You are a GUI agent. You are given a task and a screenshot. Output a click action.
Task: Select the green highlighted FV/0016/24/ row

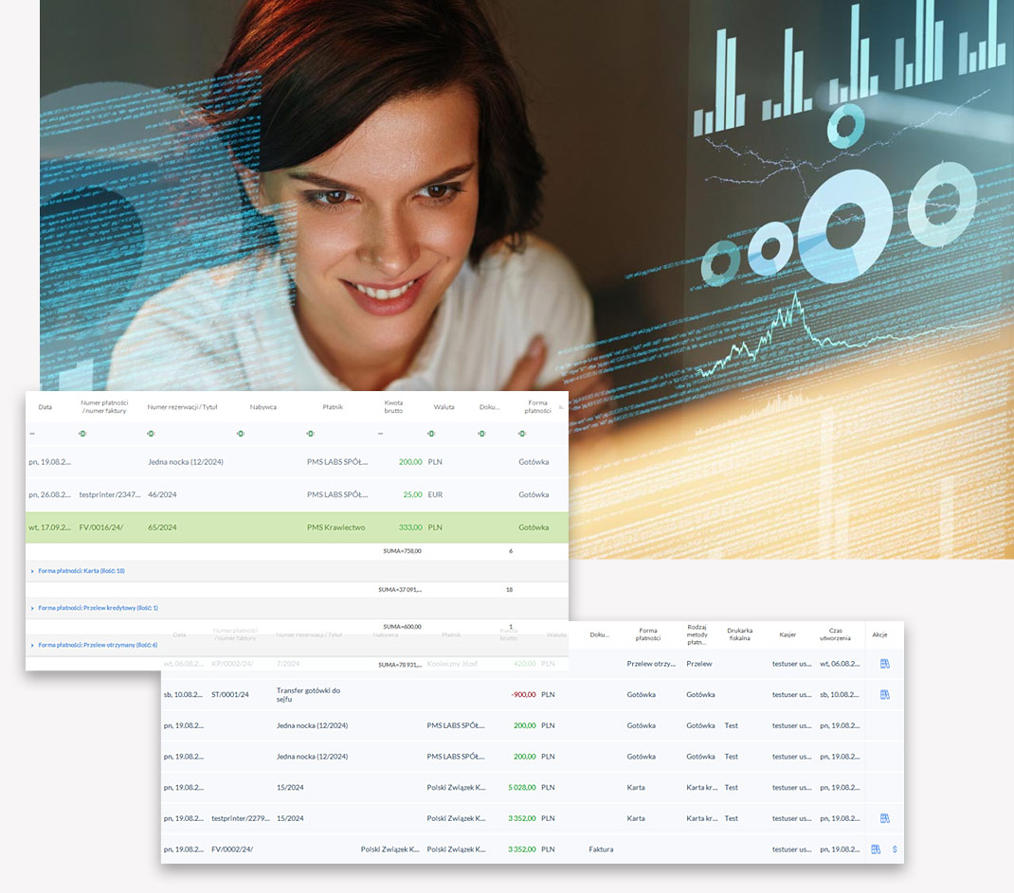[296, 527]
